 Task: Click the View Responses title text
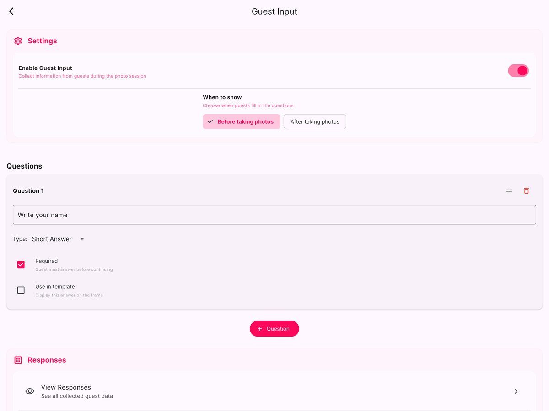click(66, 387)
